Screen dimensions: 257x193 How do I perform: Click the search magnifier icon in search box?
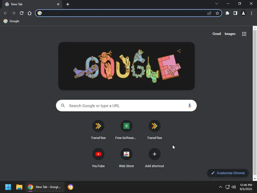63,106
